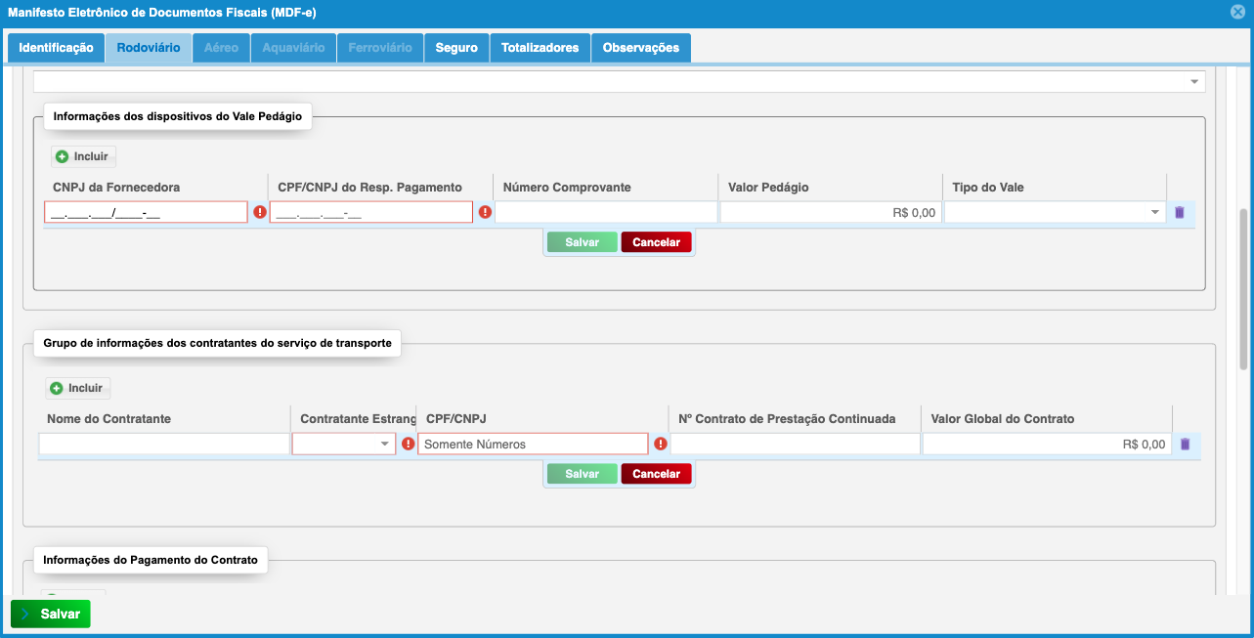Image resolution: width=1254 pixels, height=638 pixels.
Task: Switch to the Identificação tab
Action: (56, 48)
